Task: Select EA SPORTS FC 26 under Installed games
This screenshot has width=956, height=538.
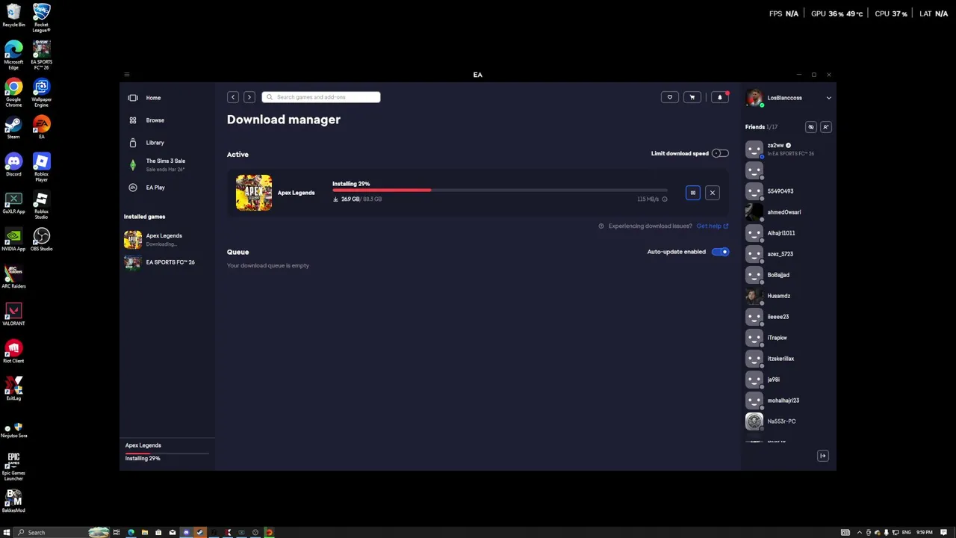Action: pyautogui.click(x=170, y=262)
